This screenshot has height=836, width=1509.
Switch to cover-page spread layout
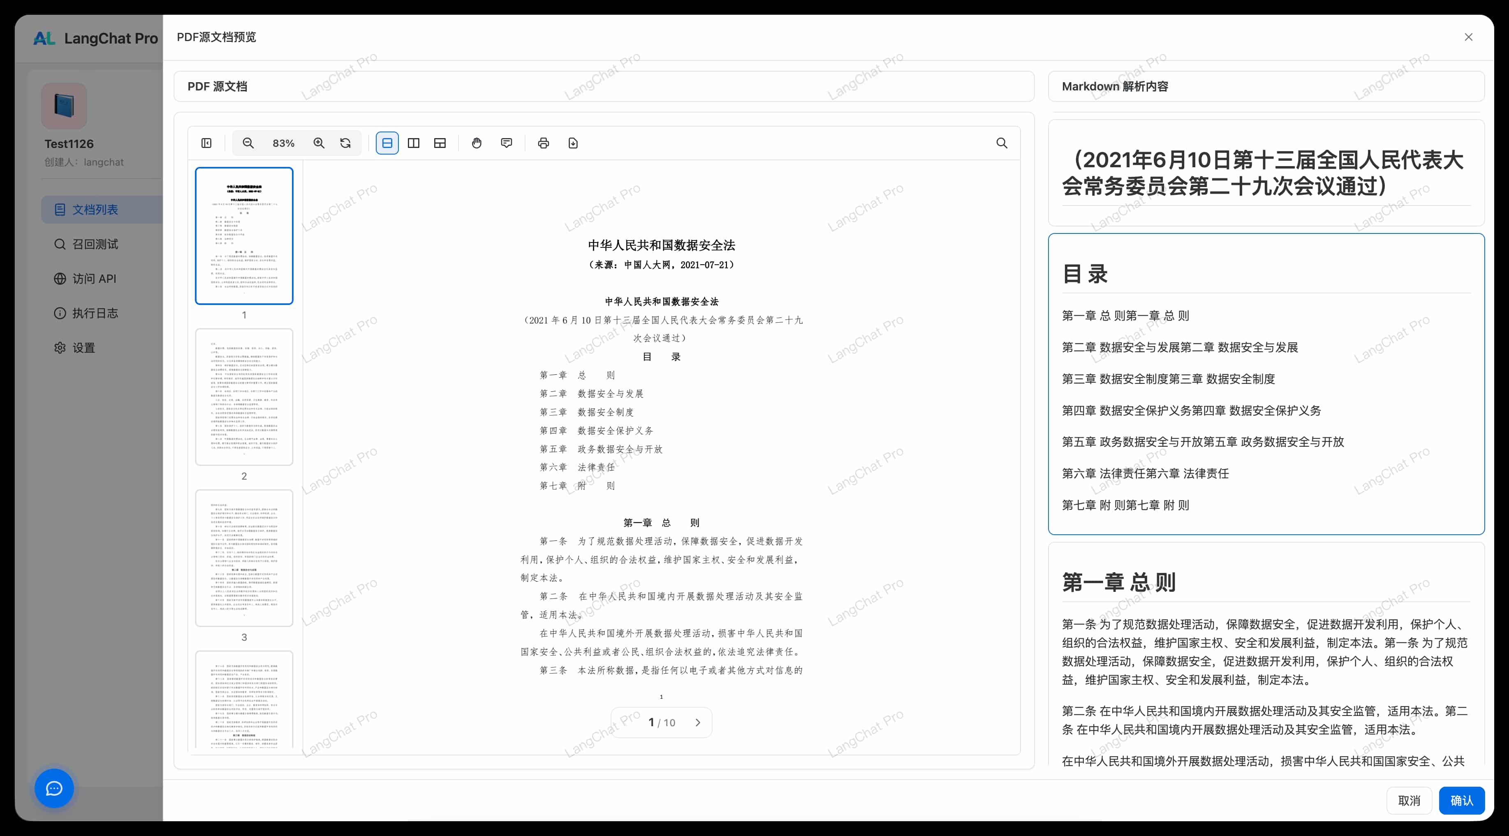coord(440,143)
